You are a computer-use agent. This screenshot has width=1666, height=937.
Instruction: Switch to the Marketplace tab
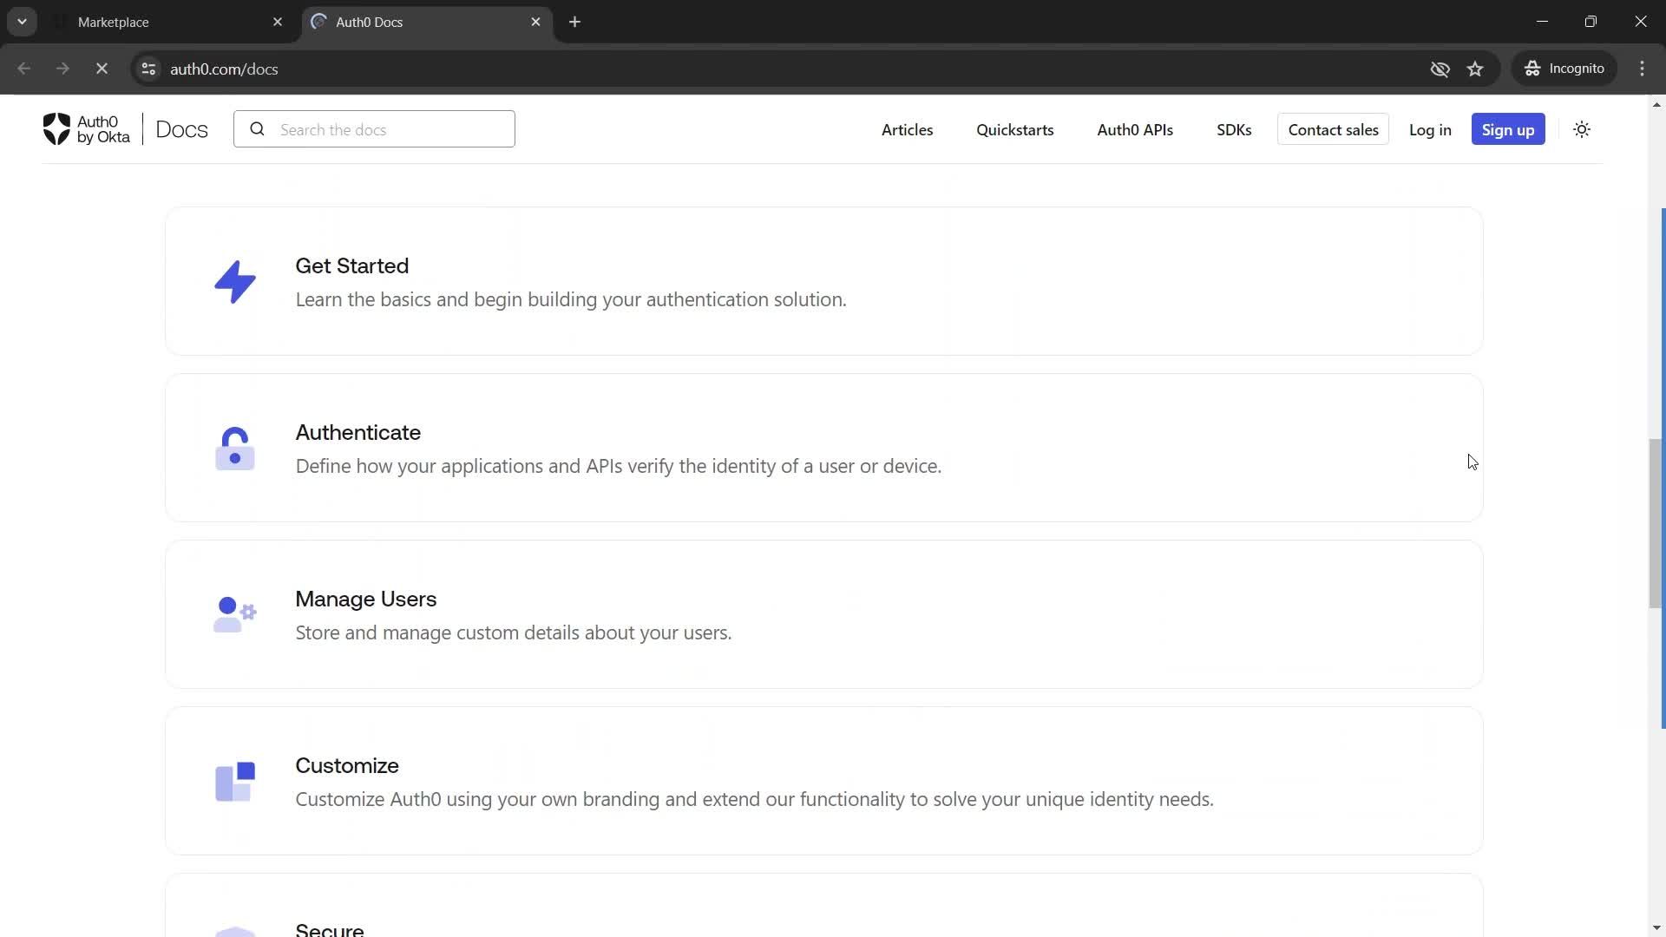169,22
